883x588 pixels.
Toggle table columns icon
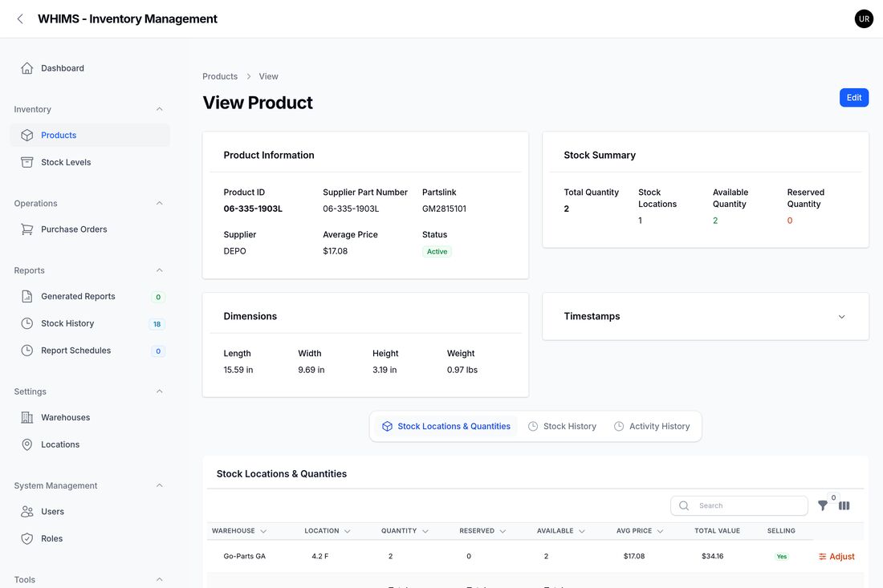pyautogui.click(x=844, y=506)
